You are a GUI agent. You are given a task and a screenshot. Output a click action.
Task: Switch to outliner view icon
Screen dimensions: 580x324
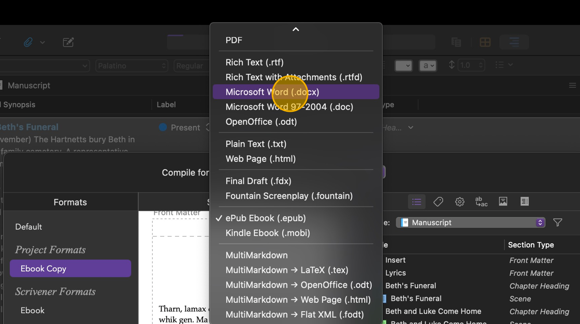(x=514, y=42)
